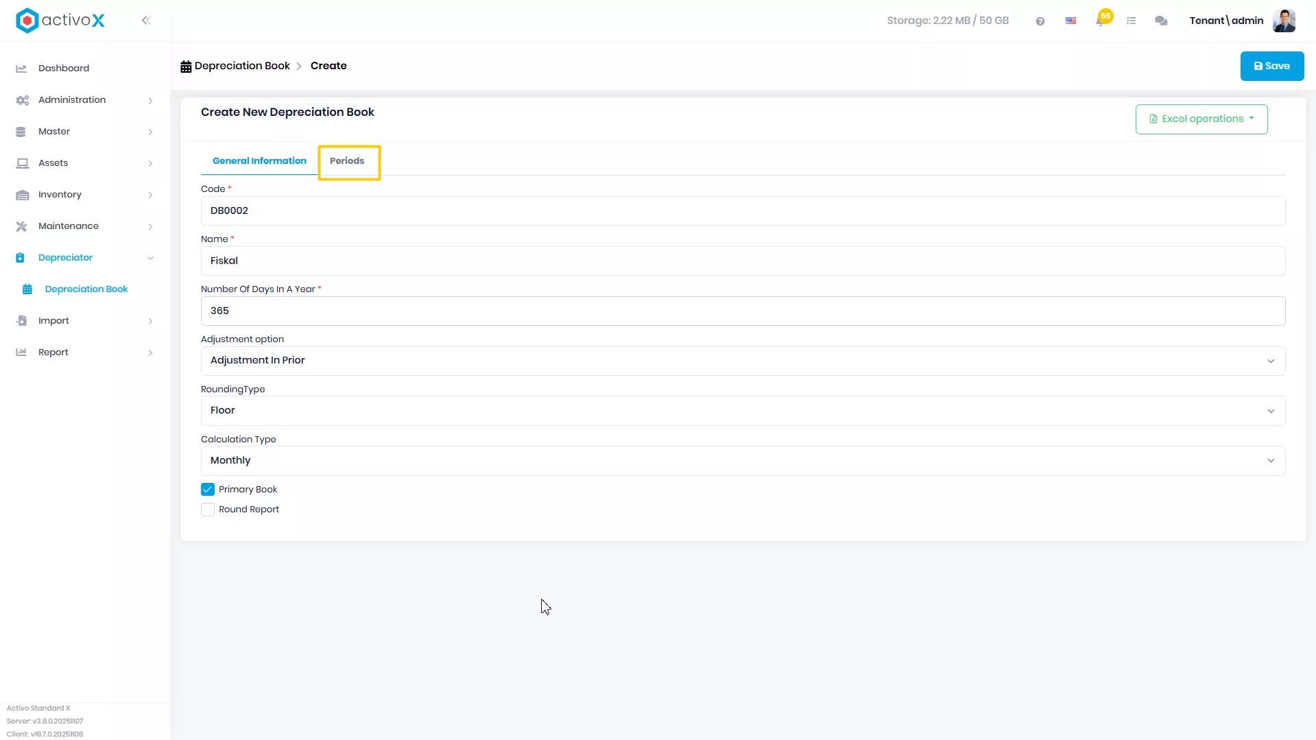
Task: Expand the Import menu chevron
Action: (x=150, y=322)
